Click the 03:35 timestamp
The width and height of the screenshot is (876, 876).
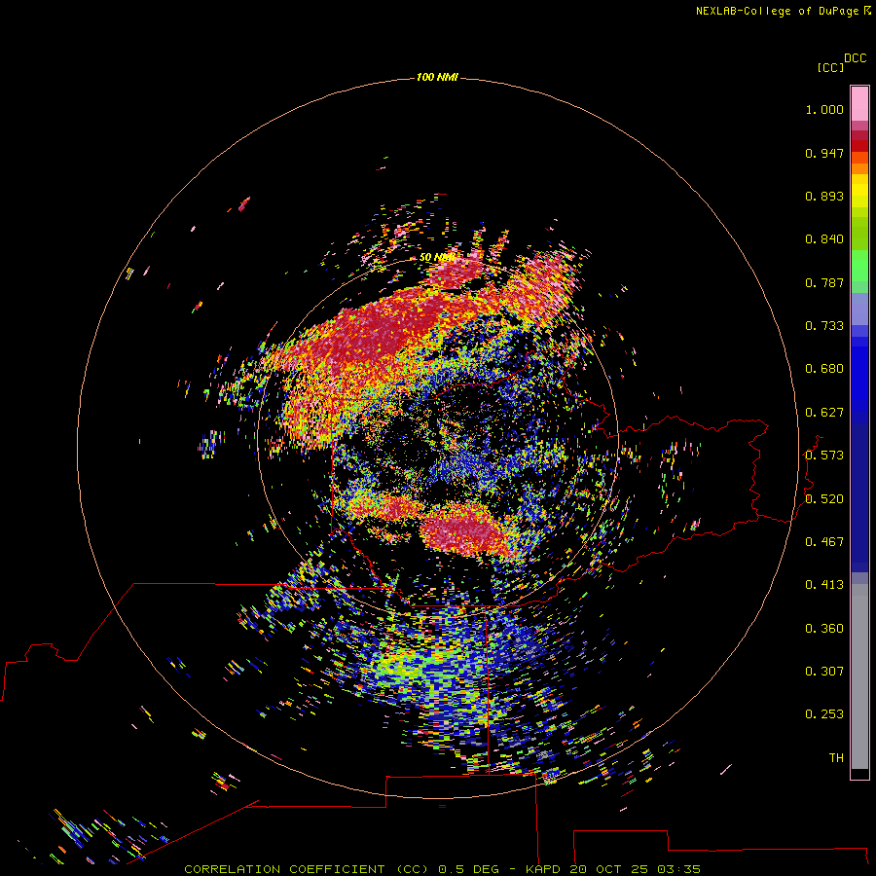click(x=678, y=869)
